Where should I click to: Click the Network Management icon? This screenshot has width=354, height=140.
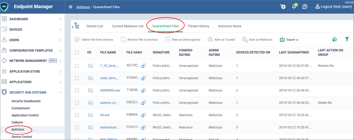[4, 61]
